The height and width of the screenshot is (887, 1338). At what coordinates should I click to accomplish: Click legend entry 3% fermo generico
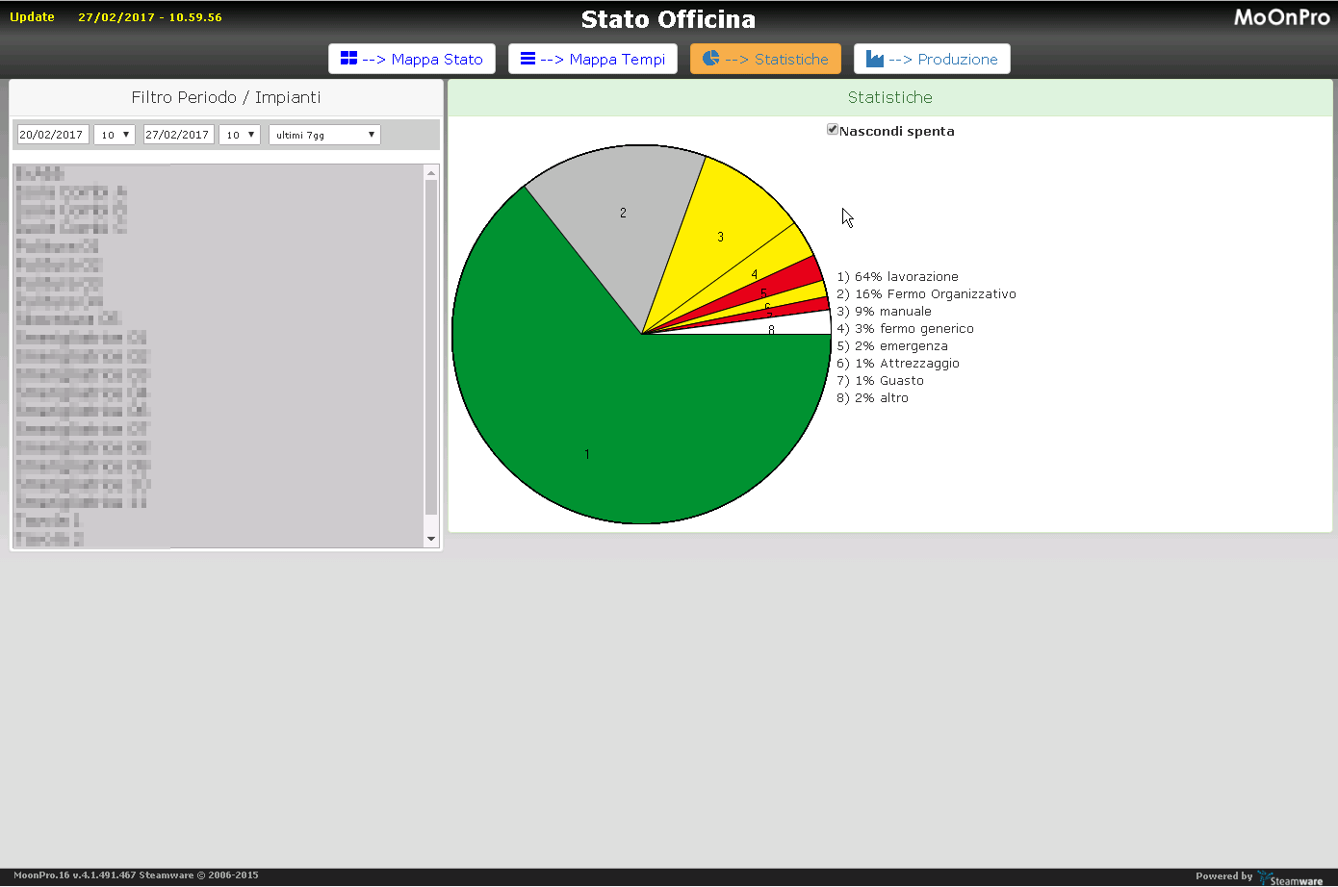click(905, 329)
